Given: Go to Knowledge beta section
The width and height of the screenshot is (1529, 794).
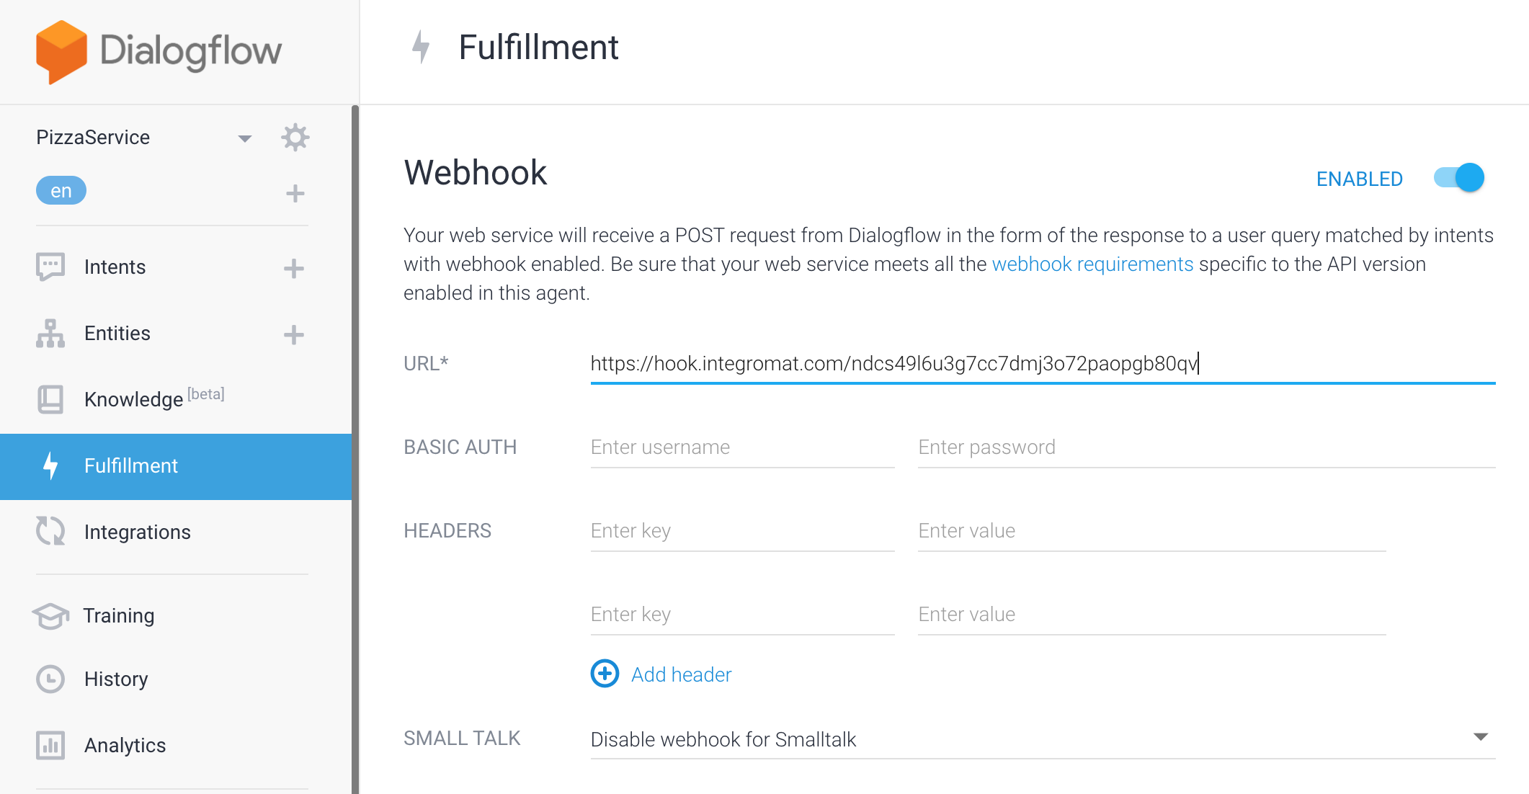Looking at the screenshot, I should (133, 399).
